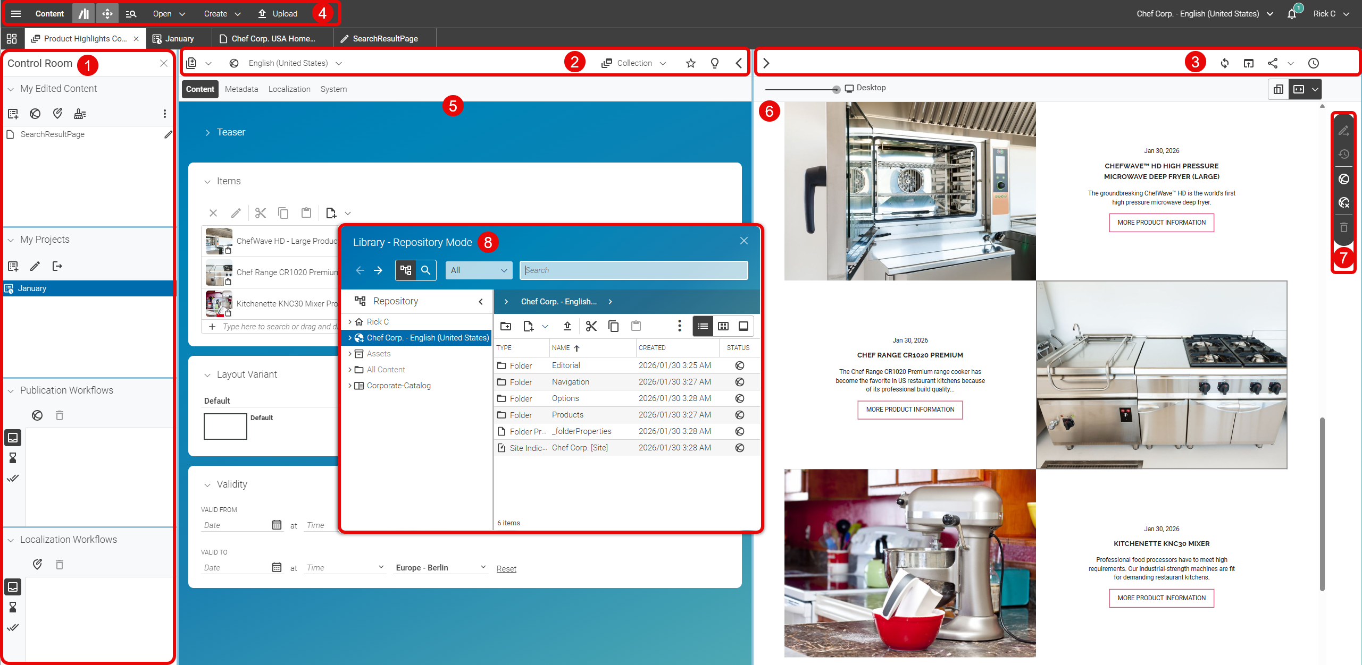Screen dimensions: 1362x665
Task: Open the preview share icon
Action: 1272,63
